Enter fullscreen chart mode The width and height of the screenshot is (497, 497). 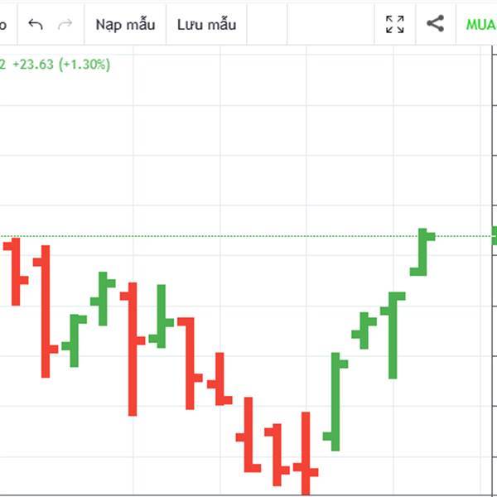(395, 24)
